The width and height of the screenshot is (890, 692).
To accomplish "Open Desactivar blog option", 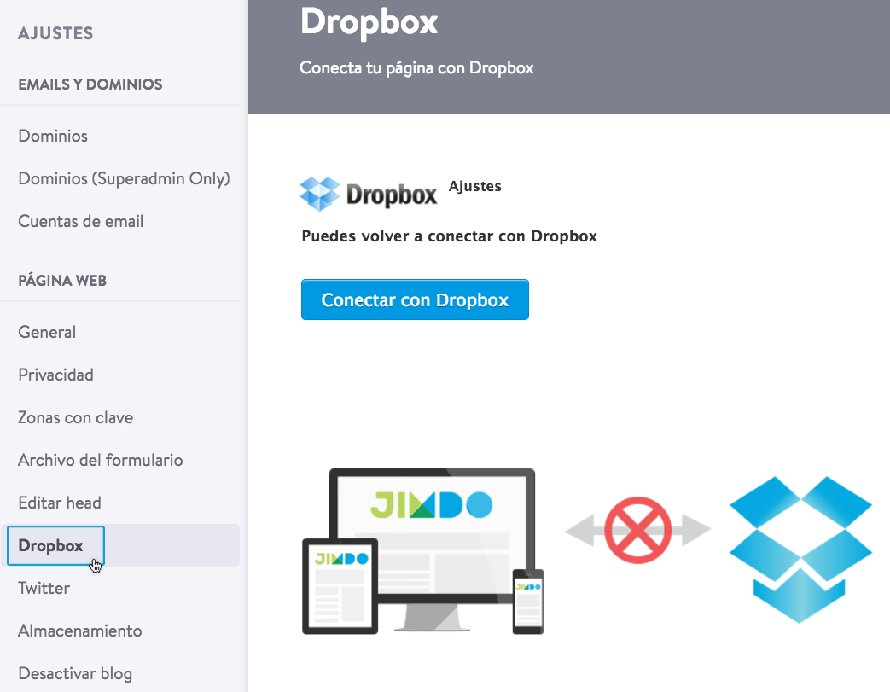I will pyautogui.click(x=75, y=674).
